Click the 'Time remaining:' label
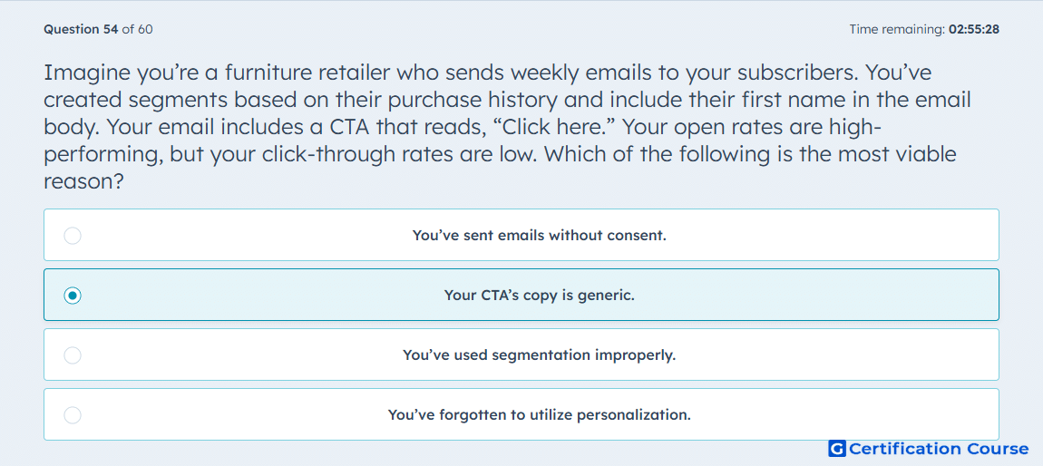1043x466 pixels. tap(897, 29)
